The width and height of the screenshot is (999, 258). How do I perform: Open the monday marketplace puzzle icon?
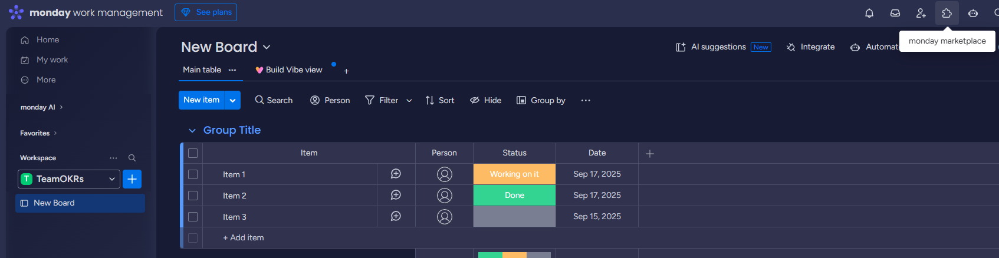click(x=947, y=13)
